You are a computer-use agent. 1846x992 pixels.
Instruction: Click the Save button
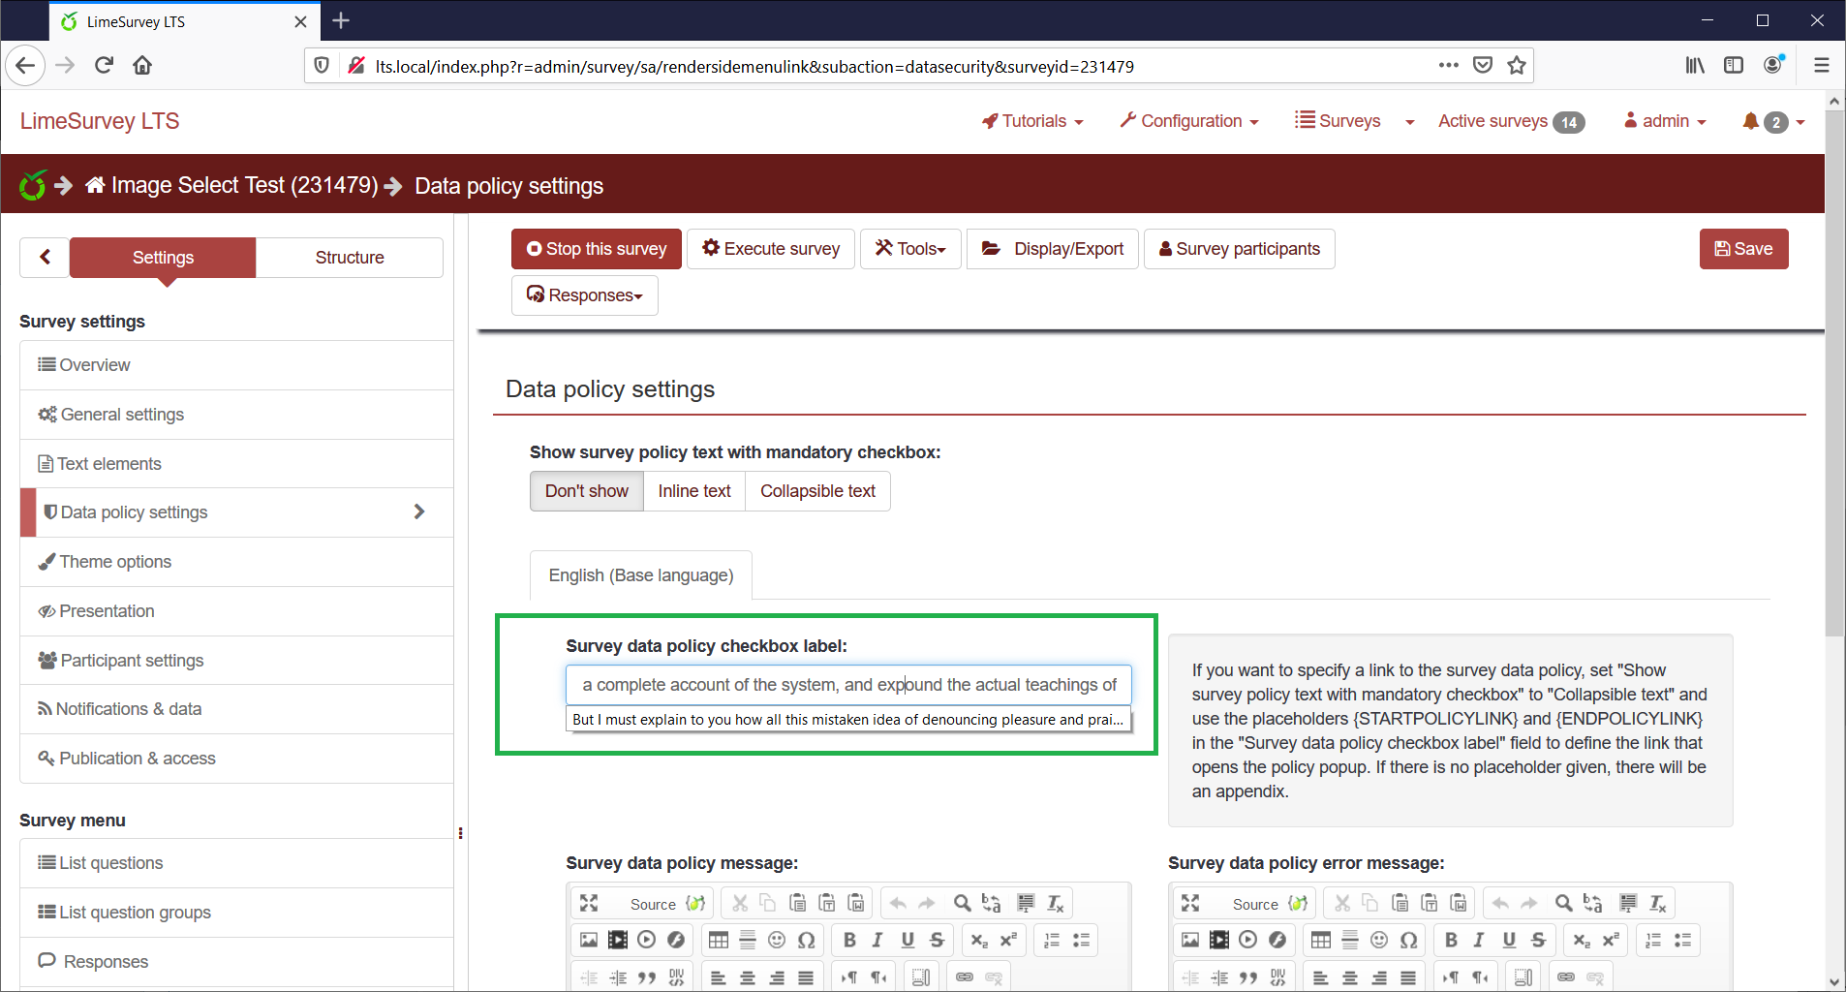point(1743,249)
